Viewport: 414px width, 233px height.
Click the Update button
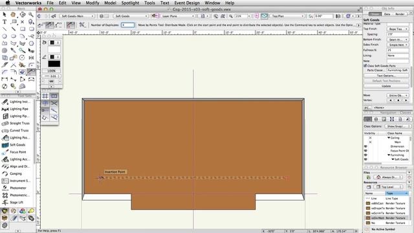click(386, 86)
